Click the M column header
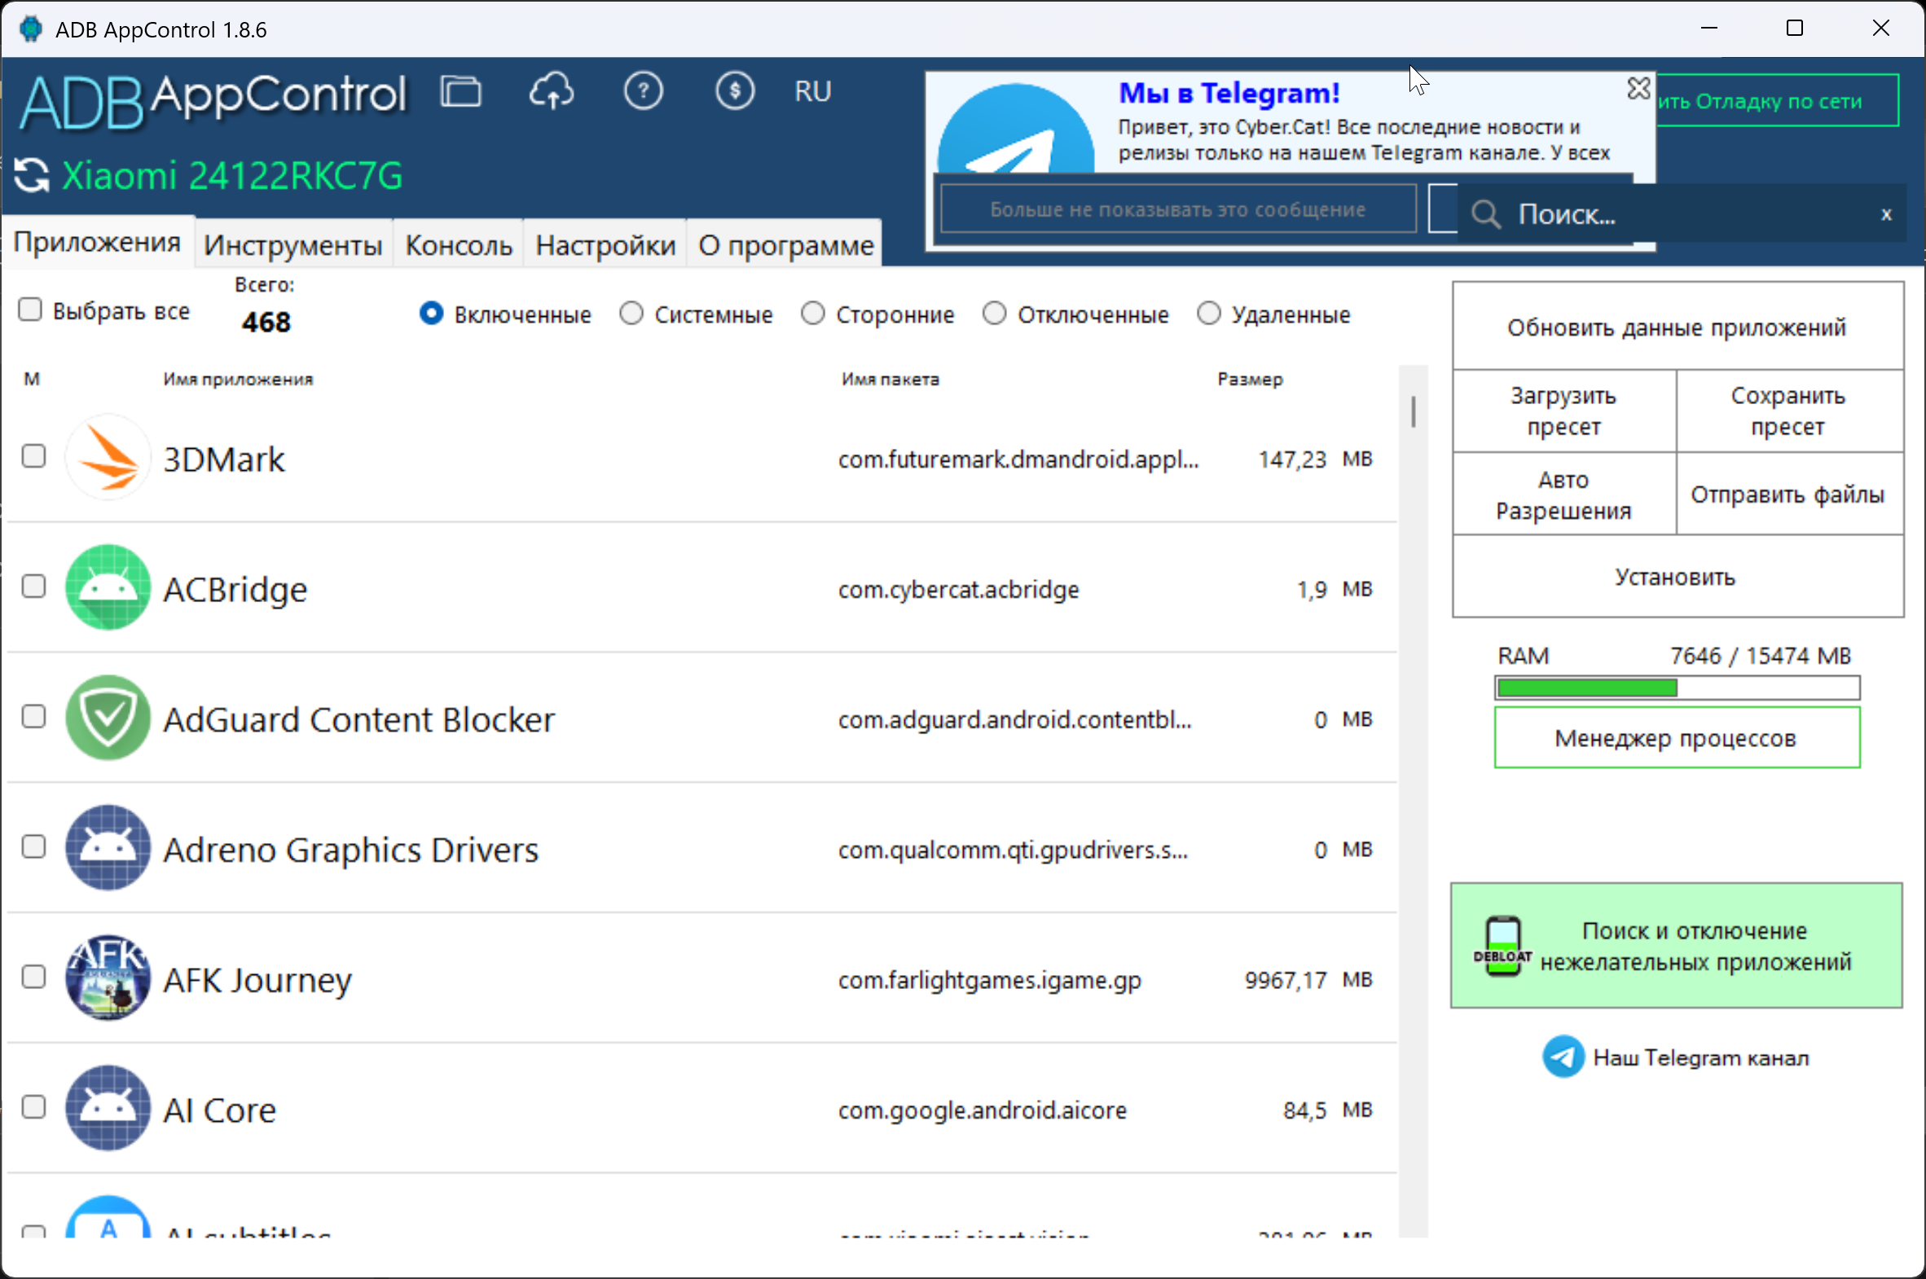Screen dimensions: 1926x1279 pyautogui.click(x=32, y=380)
